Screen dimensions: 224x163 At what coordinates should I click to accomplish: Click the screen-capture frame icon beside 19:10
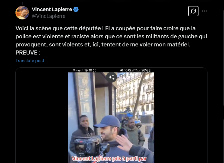pyautogui.click(x=94, y=70)
